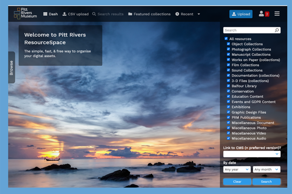Viewport: 292px width, 194px height.
Task: Click the Search results magnifier icon
Action: click(x=94, y=14)
